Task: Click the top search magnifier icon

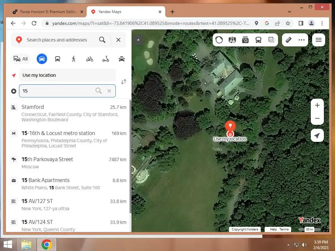Action: pyautogui.click(x=102, y=40)
